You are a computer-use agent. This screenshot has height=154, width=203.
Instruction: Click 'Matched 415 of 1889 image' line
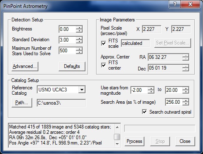coord(60,127)
